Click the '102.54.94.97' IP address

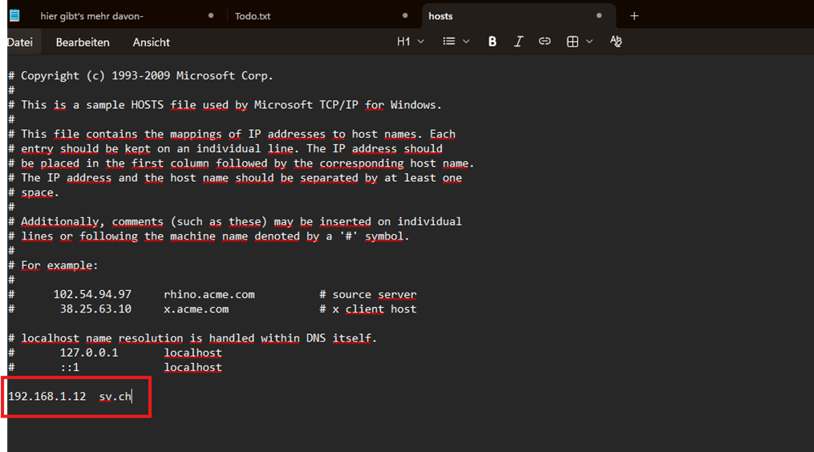92,294
